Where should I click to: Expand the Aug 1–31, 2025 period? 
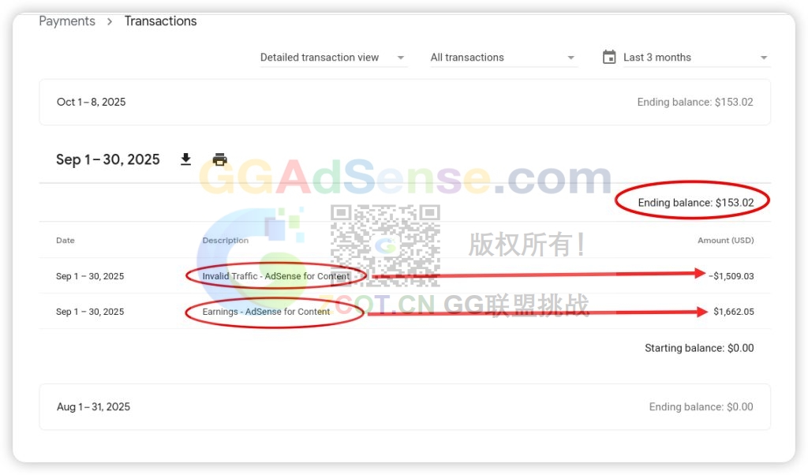[405, 406]
